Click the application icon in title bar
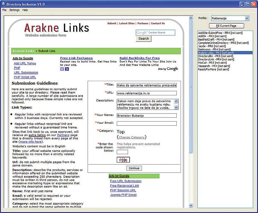 pyautogui.click(x=4, y=4)
